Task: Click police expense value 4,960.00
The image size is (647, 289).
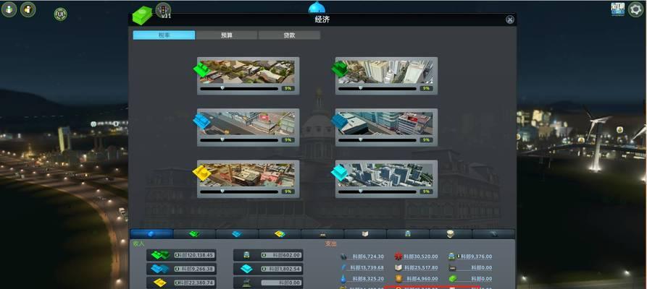Action: click(x=422, y=279)
